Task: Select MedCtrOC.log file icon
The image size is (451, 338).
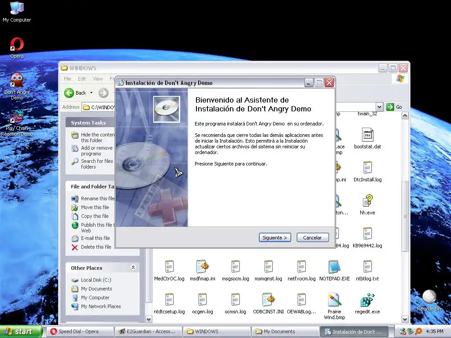Action: coord(169,271)
